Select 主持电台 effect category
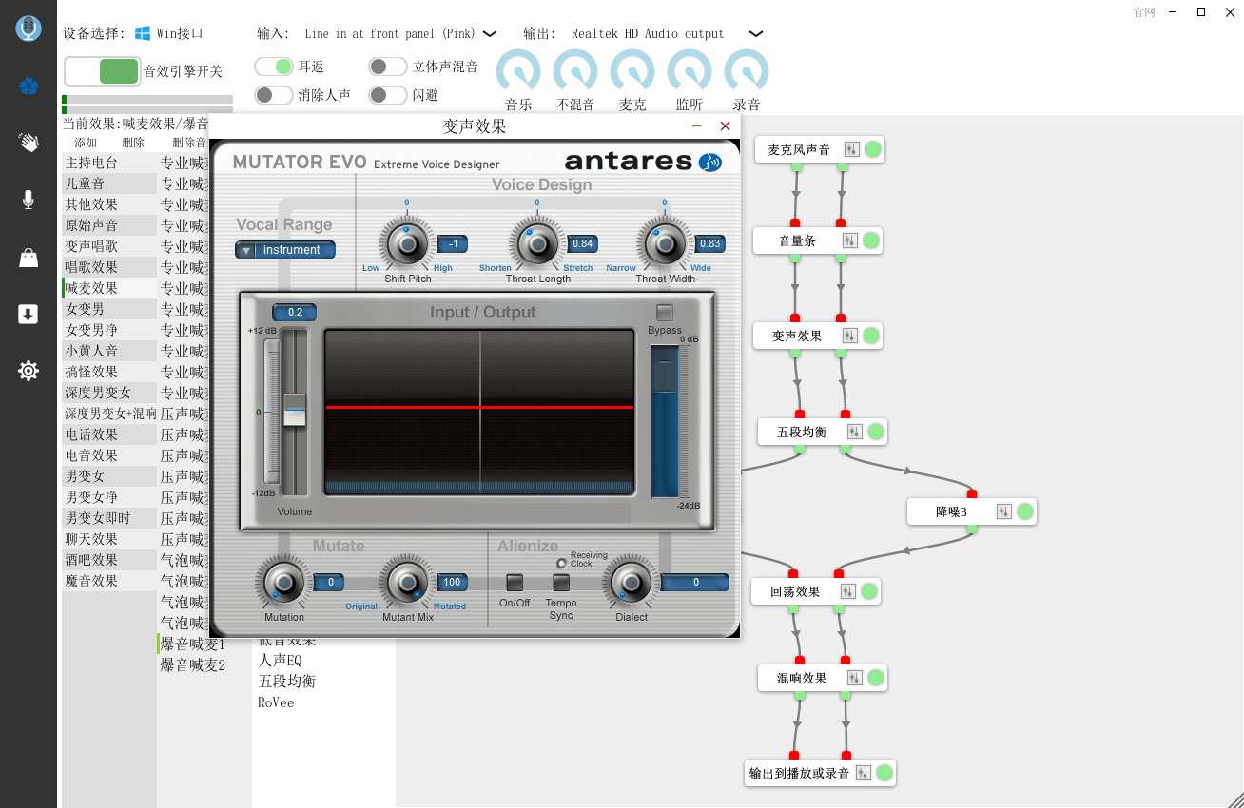 [109, 163]
